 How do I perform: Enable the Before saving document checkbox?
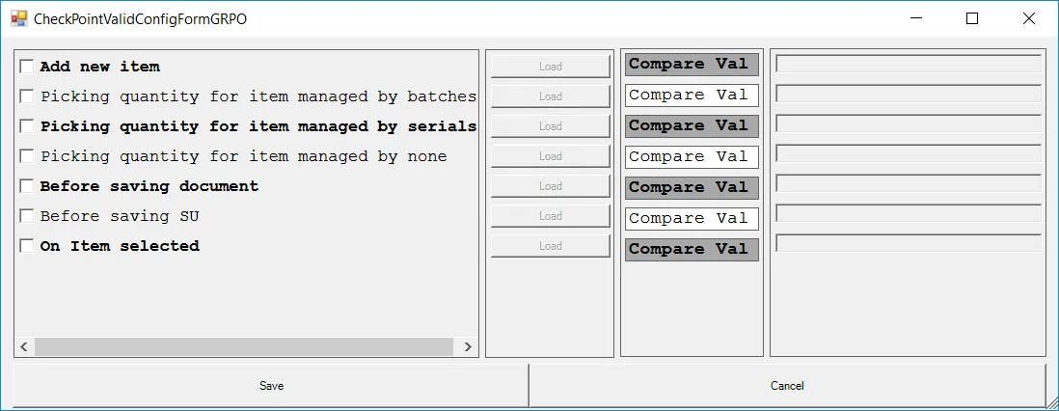tap(27, 186)
